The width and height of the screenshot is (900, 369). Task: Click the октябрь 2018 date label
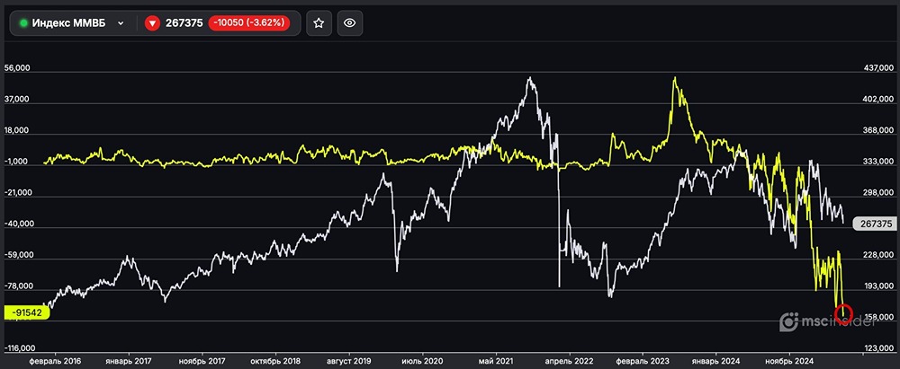(275, 362)
